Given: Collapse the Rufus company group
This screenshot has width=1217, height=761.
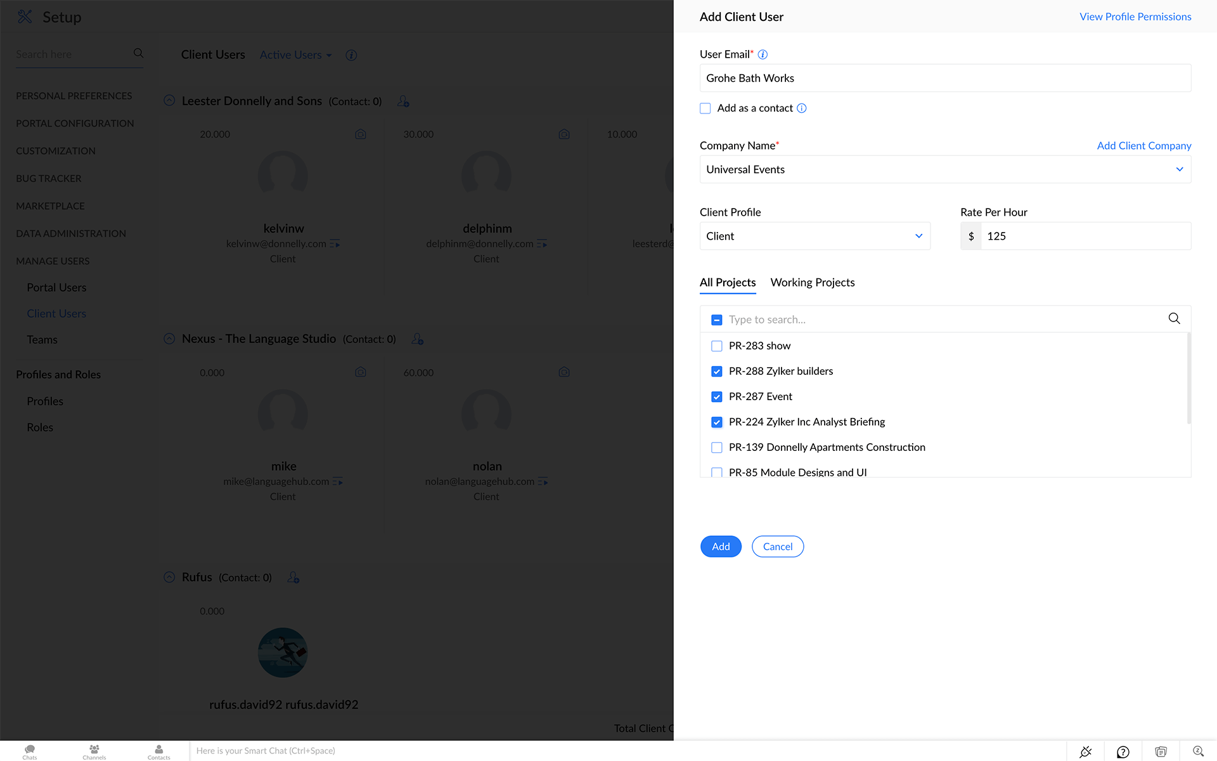Looking at the screenshot, I should click(x=169, y=577).
